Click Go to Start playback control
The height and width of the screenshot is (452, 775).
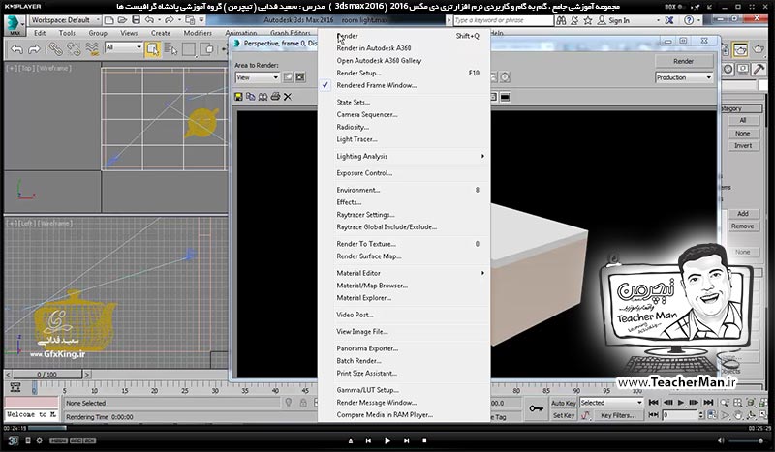coord(653,403)
